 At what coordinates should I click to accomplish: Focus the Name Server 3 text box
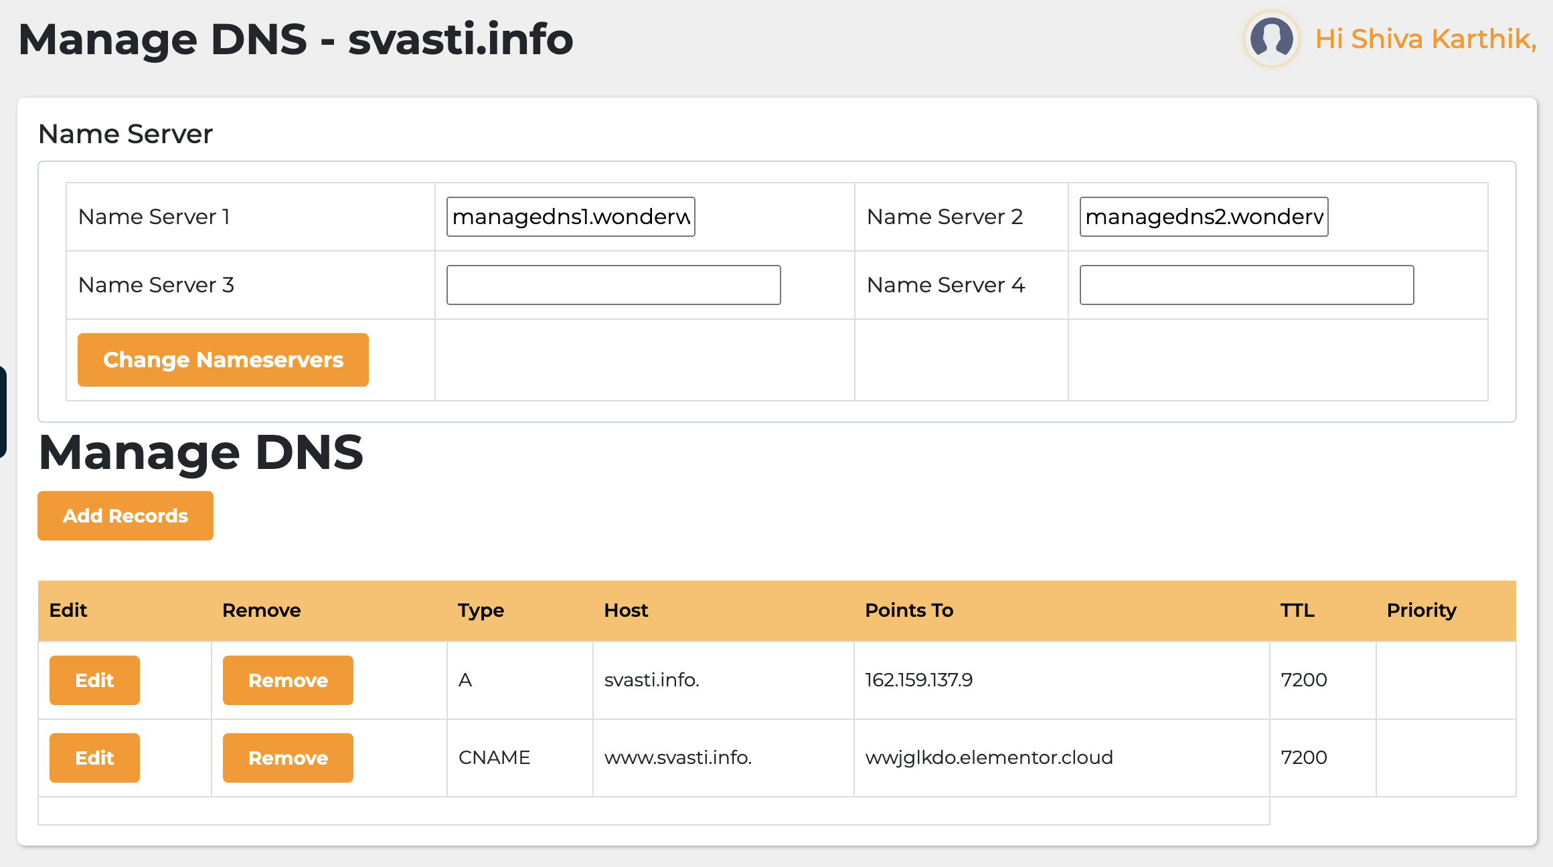coord(613,285)
